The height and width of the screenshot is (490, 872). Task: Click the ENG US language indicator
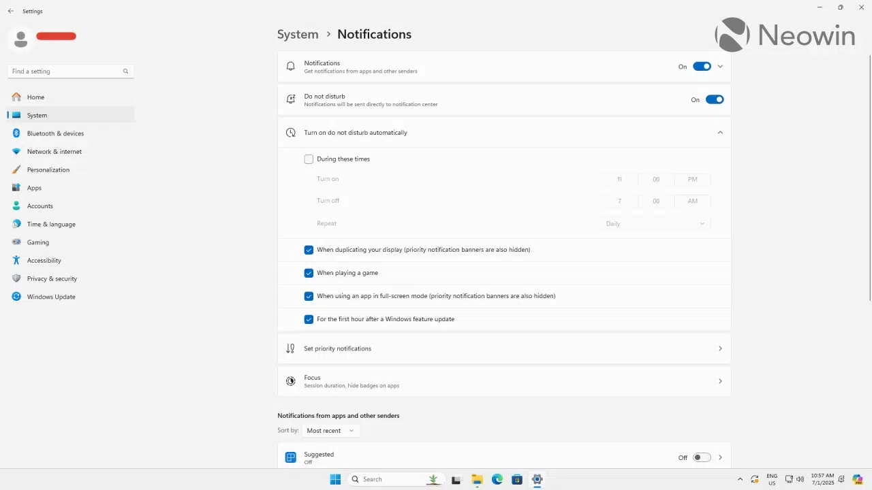pos(772,479)
